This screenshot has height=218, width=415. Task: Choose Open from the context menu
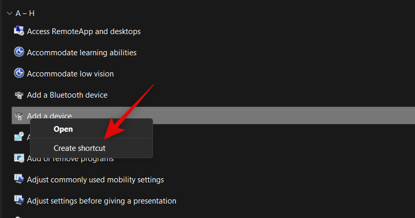click(63, 129)
